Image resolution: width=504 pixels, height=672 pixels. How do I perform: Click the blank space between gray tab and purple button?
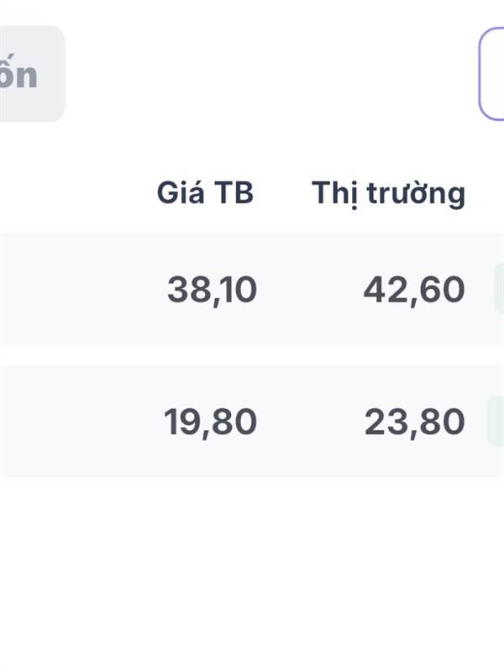[271, 74]
